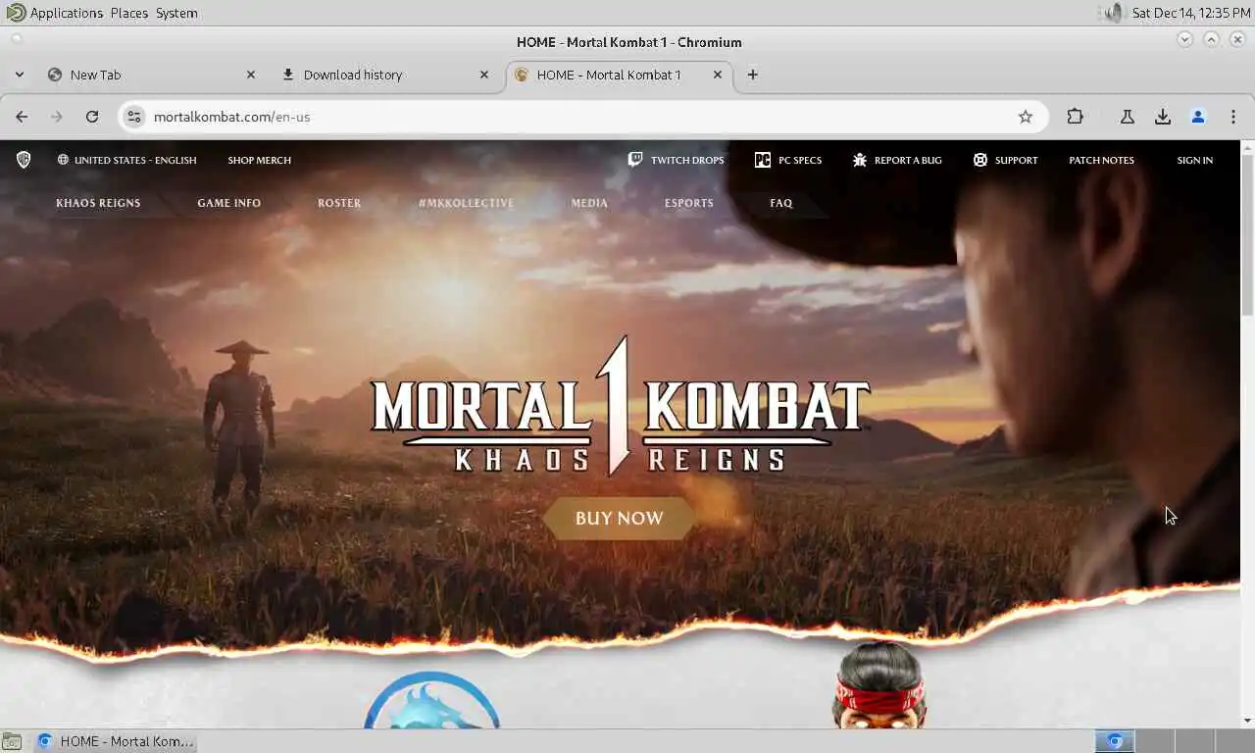This screenshot has width=1255, height=753.
Task: Close the Download history tab
Action: (x=483, y=75)
